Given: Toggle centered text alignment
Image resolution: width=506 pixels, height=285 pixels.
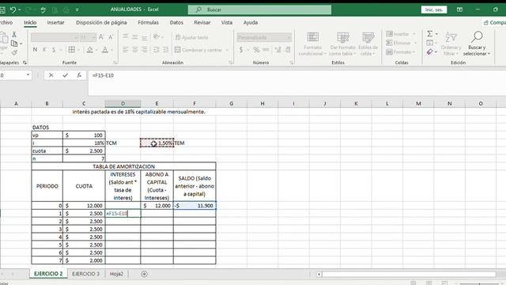Looking at the screenshot, I should (135, 50).
